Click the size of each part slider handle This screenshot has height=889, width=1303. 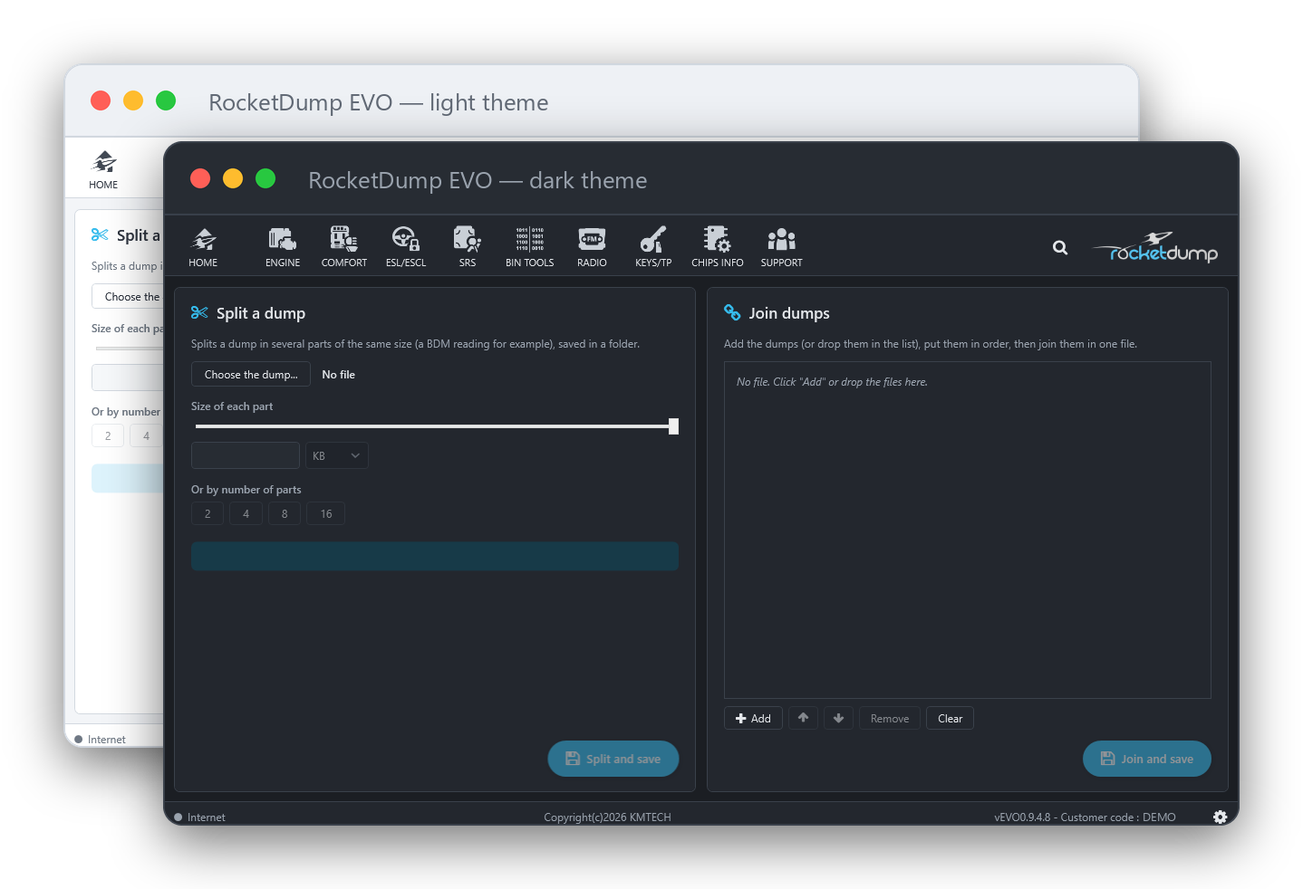pyautogui.click(x=673, y=426)
